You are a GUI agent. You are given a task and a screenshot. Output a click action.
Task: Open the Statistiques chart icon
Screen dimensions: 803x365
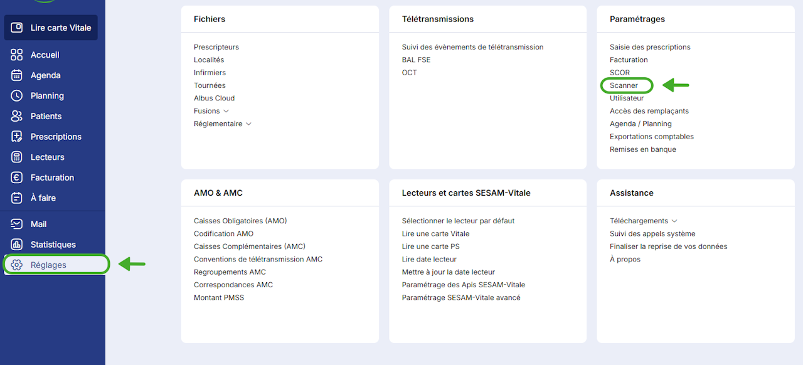pos(17,245)
